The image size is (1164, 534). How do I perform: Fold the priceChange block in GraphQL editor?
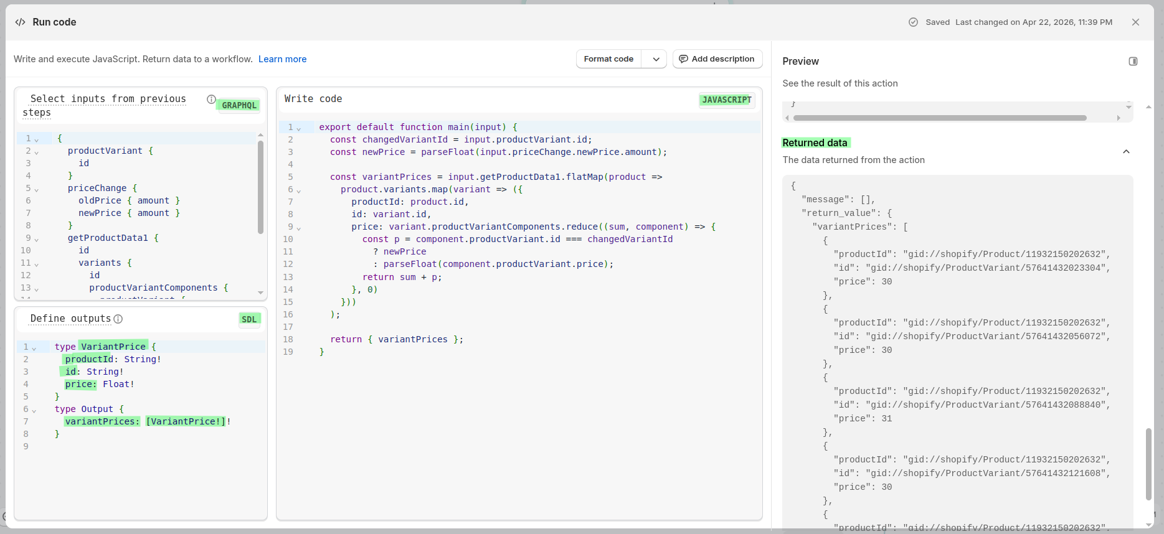(x=37, y=189)
